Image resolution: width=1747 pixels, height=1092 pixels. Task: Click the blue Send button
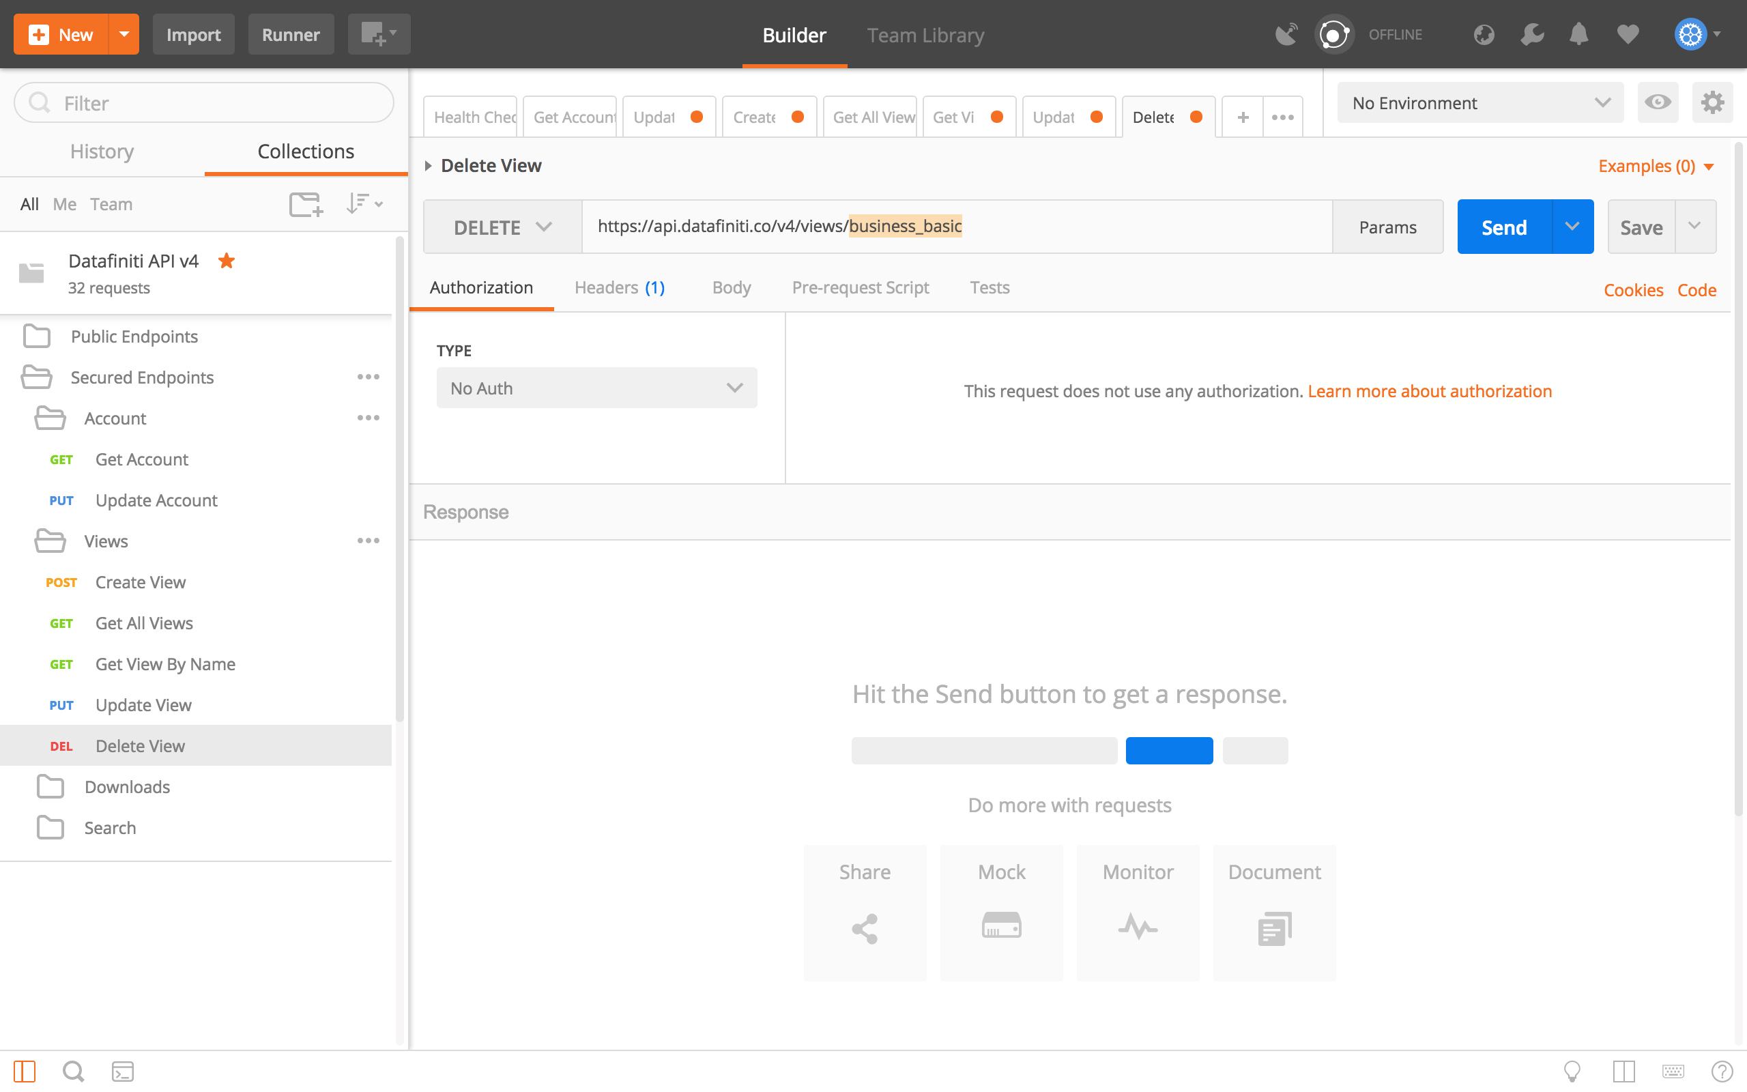1505,227
